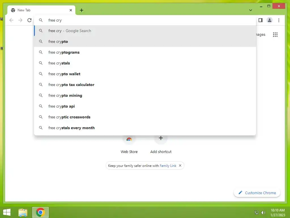Open a new tab with the plus icon
Screen dimensions: 290x218
tap(82, 10)
